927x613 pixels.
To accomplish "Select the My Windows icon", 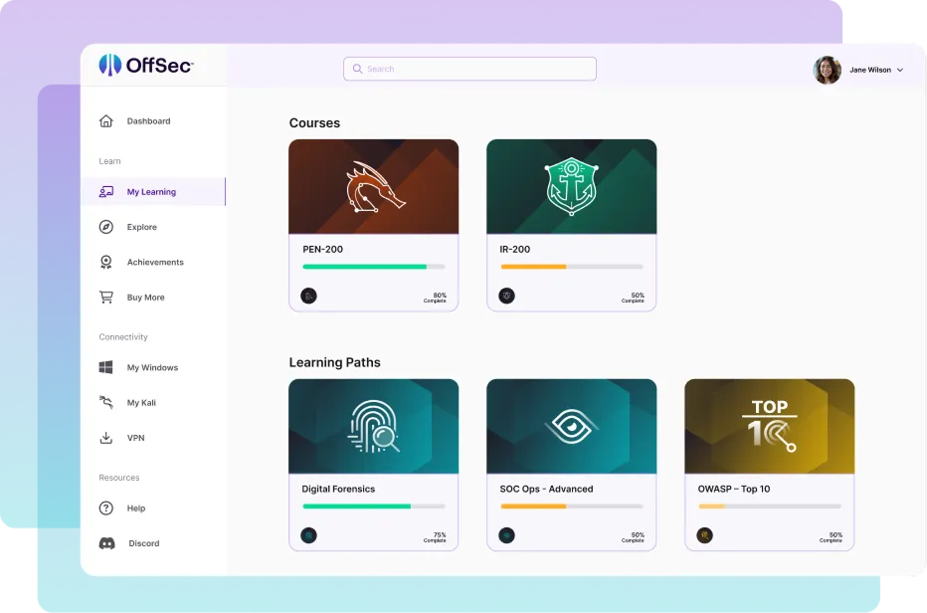I will 106,368.
